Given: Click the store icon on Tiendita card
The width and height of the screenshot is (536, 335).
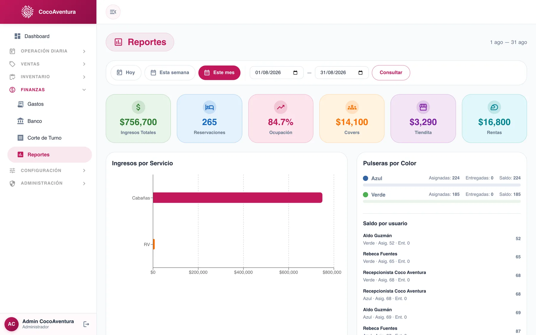Looking at the screenshot, I should click(423, 107).
